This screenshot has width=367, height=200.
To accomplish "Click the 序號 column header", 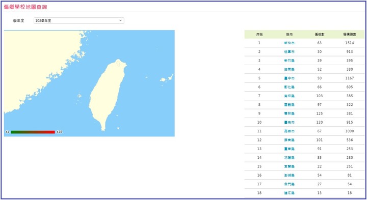I will (x=259, y=34).
